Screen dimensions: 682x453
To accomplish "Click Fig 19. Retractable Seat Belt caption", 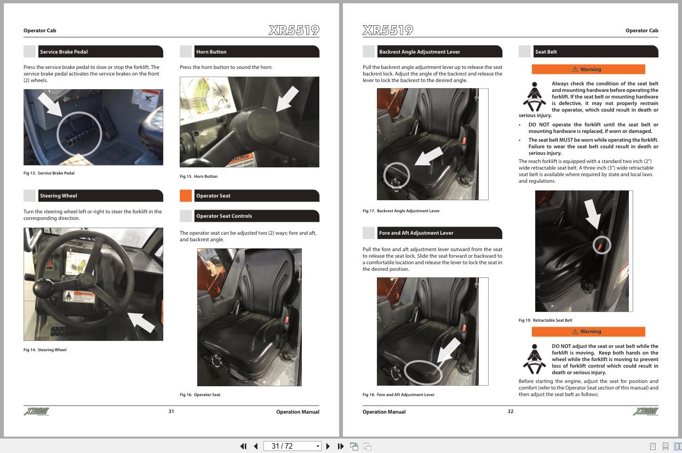I will (546, 321).
